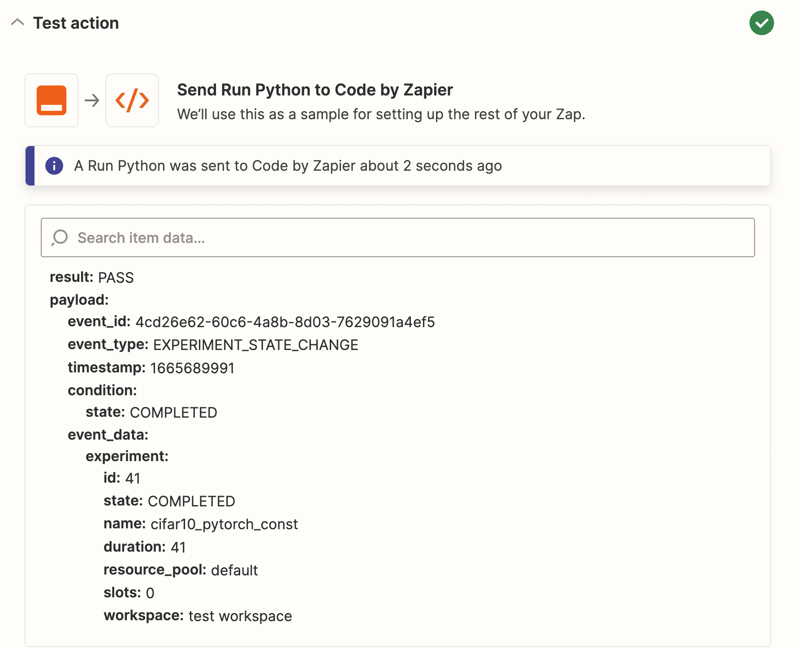Select the state: COMPLETED row under experiment
The width and height of the screenshot is (794, 648).
tap(169, 501)
